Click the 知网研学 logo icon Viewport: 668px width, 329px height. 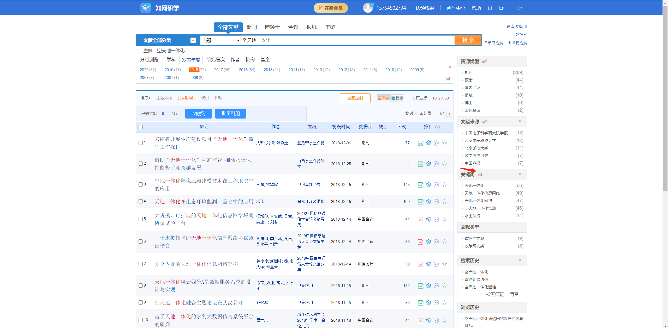click(x=146, y=8)
